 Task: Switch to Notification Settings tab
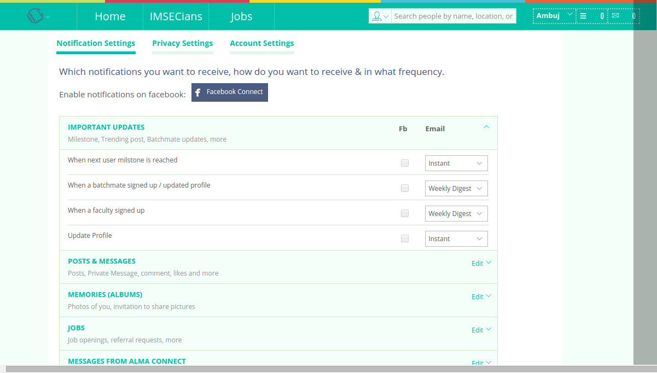click(x=96, y=44)
